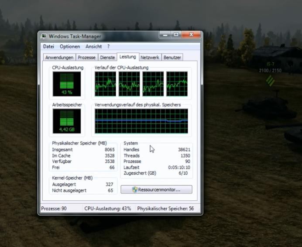Image resolution: width=302 pixels, height=247 pixels.
Task: Click the 'System' group label
Action: click(131, 143)
